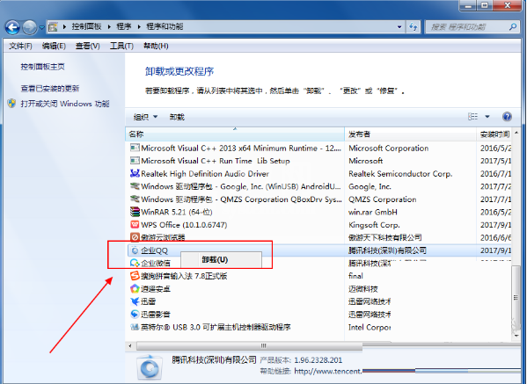Viewport: 527px width, 384px height.
Task: Sort by the 安装时间 column header
Action: pyautogui.click(x=494, y=134)
